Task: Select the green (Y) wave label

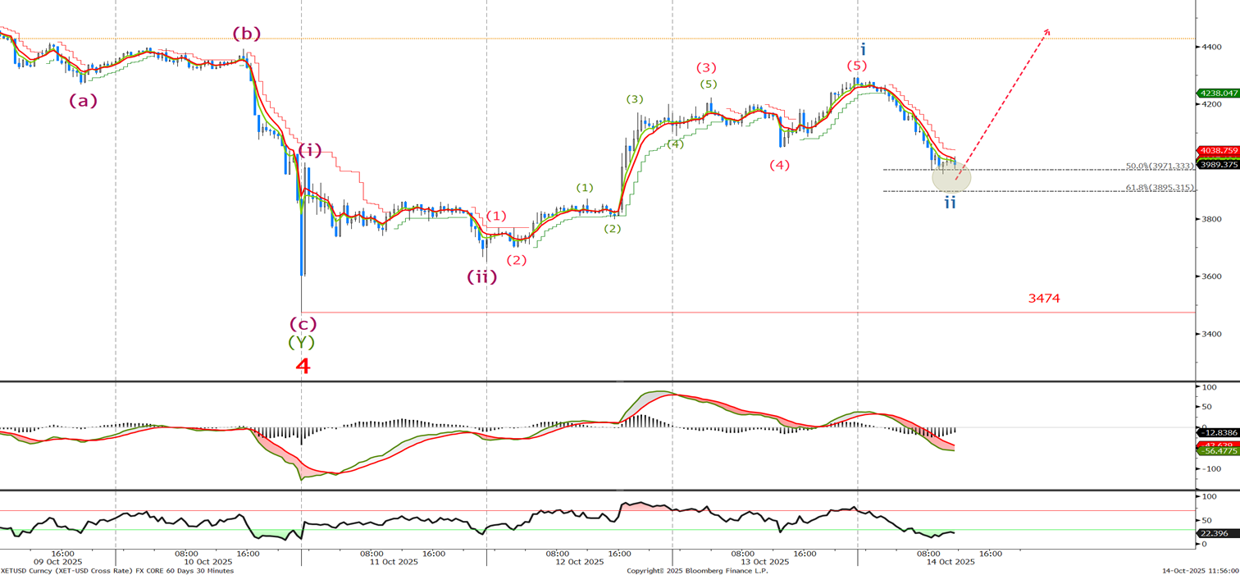Action: [301, 342]
